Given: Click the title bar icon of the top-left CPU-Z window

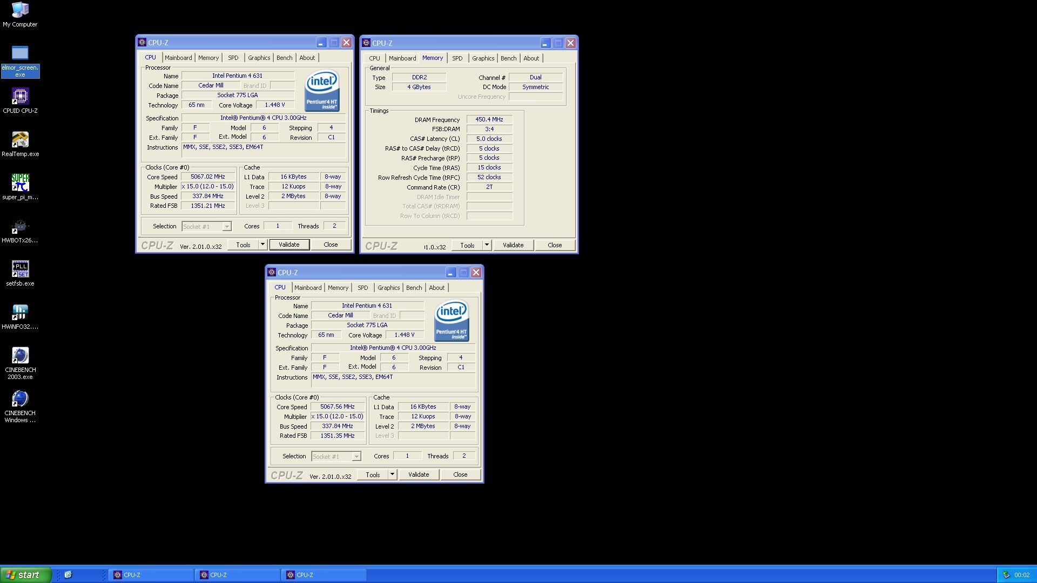Looking at the screenshot, I should [142, 42].
